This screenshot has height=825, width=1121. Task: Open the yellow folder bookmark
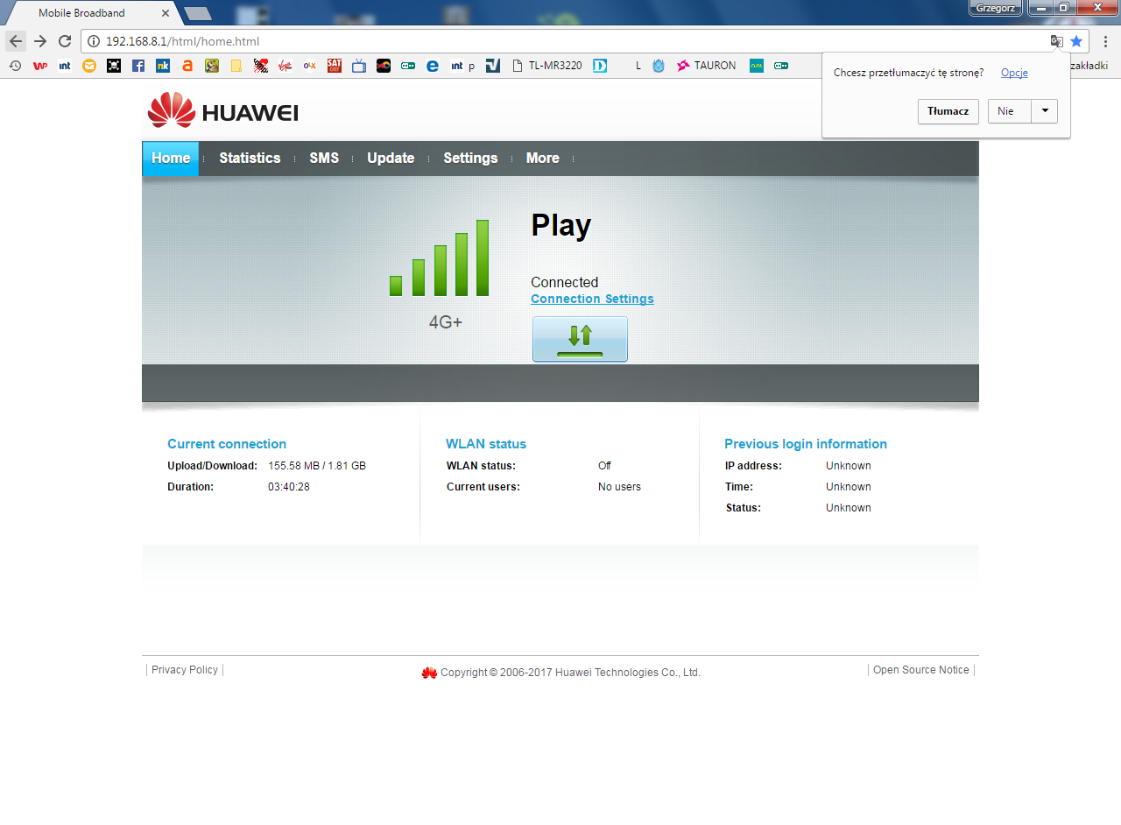tap(236, 66)
